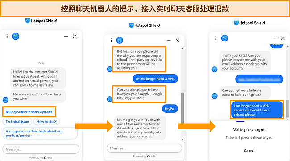This screenshot has height=161, width=290.
Task: Click Powered by ada link in middle chat
Action: 144,156
